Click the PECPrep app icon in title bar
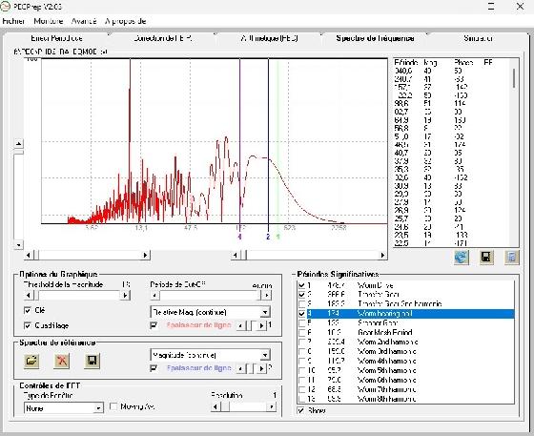Image resolution: width=534 pixels, height=436 pixels. [x=6, y=6]
